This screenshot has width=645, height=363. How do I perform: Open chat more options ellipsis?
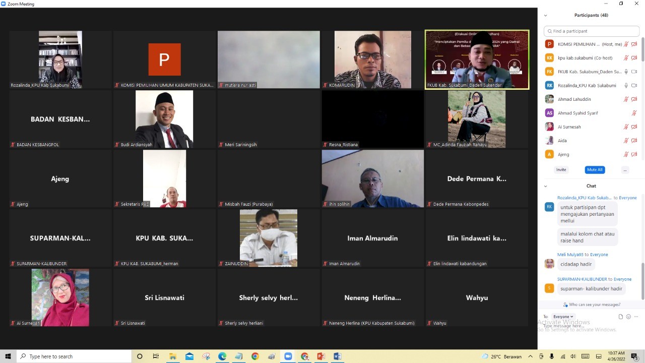(635, 317)
